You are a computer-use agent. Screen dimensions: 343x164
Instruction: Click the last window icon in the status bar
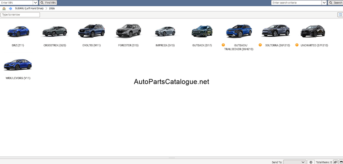[341, 162]
